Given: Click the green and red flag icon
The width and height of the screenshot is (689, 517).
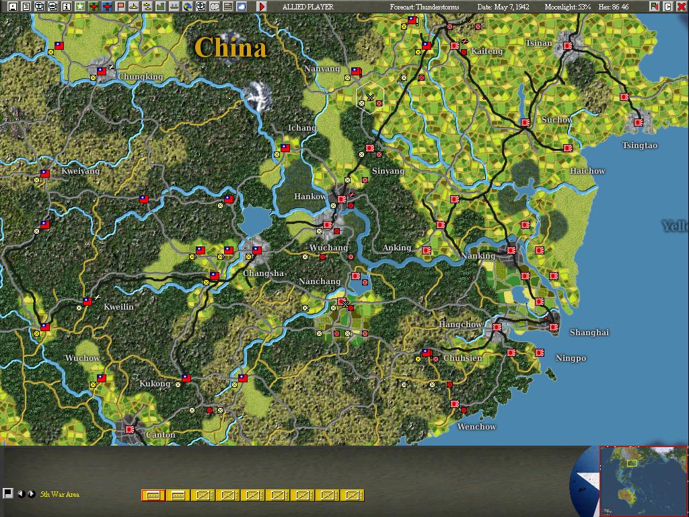Looking at the screenshot, I should [x=654, y=7].
